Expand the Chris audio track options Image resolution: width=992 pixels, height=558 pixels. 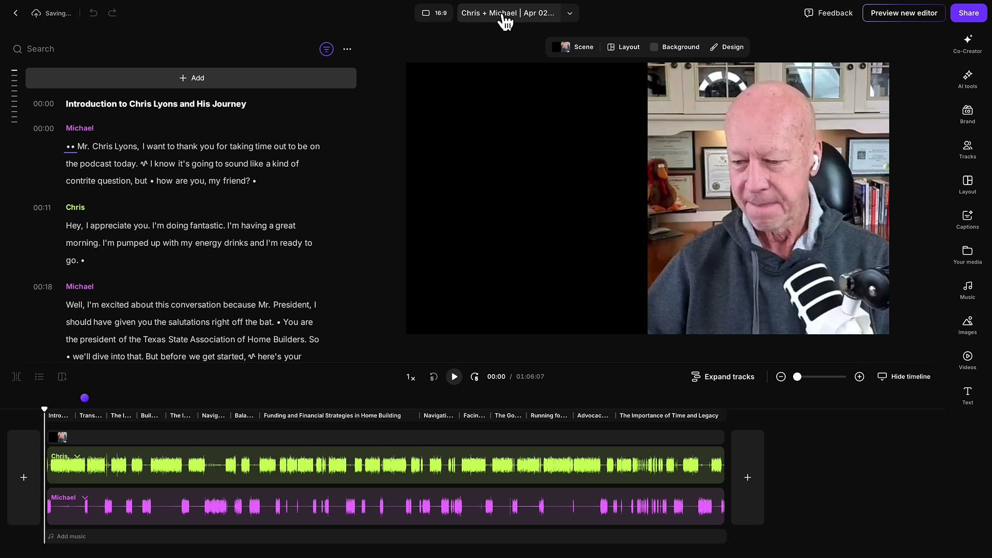tap(77, 456)
